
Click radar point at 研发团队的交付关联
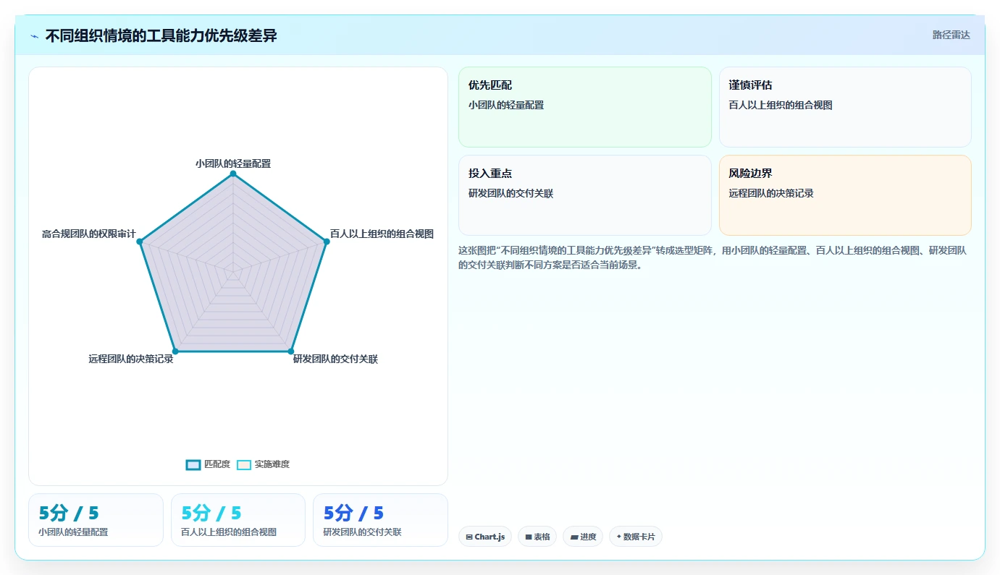[x=291, y=352]
